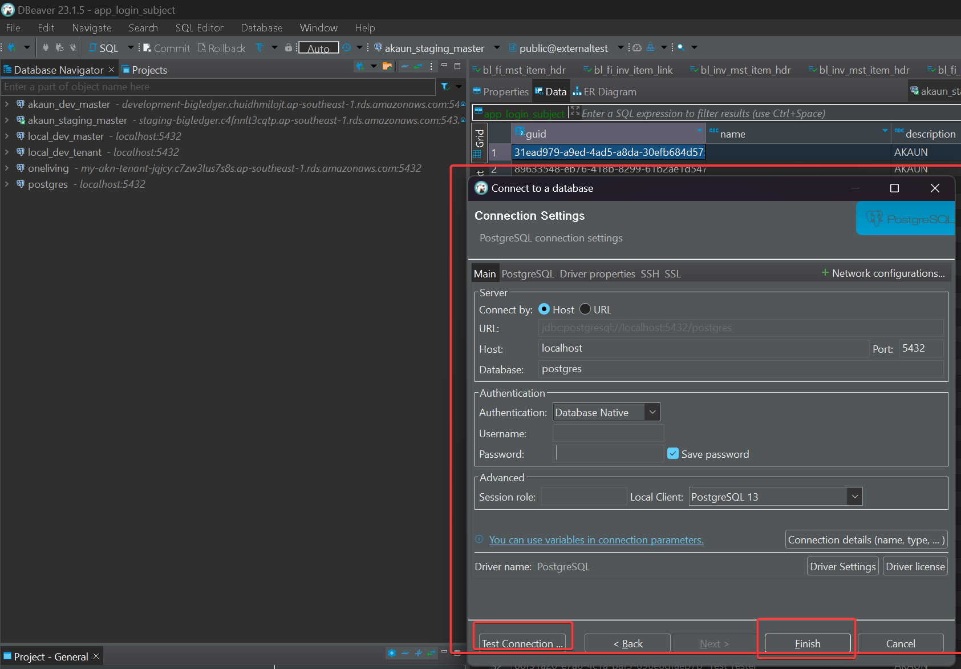Select the Host radio button

[544, 309]
